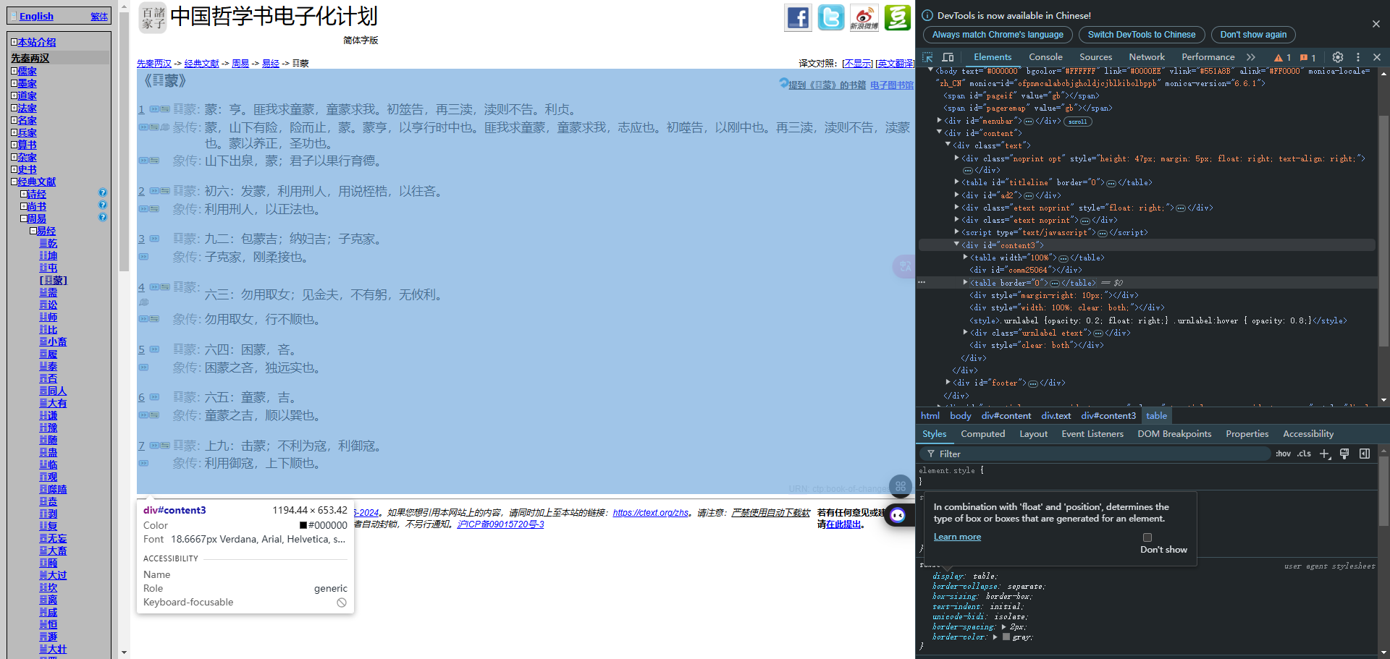Open the Computed styles tab
The width and height of the screenshot is (1390, 659).
click(x=982, y=434)
